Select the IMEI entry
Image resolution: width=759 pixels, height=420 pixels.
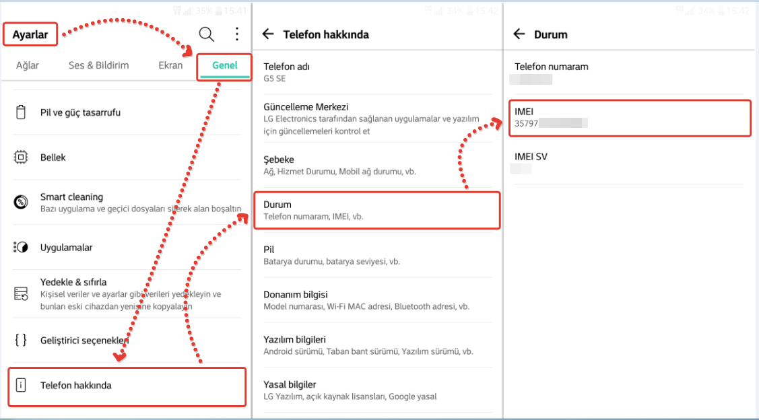pos(630,117)
